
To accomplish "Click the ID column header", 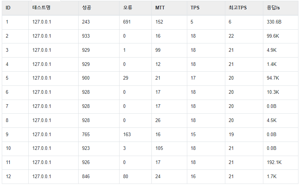I will 15,8.
